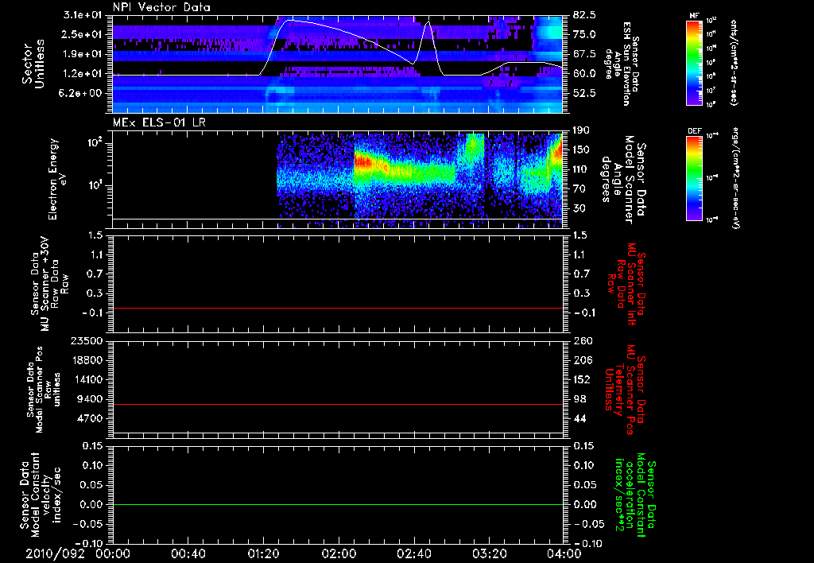Click the 1.9e+01 sector tick value
814x563 pixels.
[x=83, y=54]
